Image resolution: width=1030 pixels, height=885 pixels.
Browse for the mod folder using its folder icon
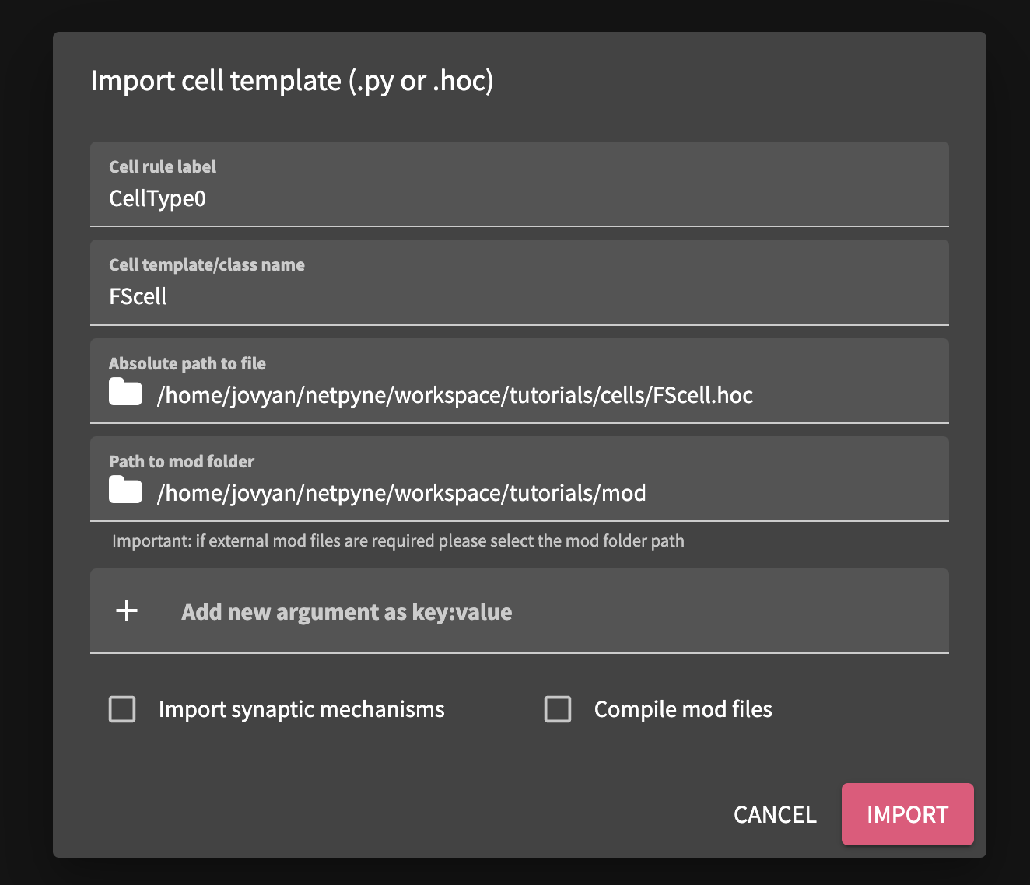[125, 489]
